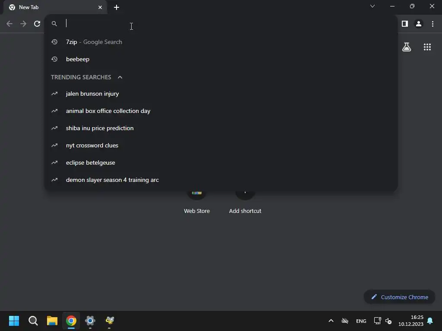
Task: Open the Chrome profile icon
Action: coord(419,24)
